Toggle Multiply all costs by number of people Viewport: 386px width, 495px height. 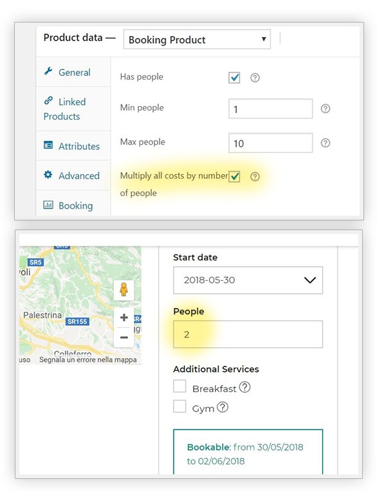coord(234,177)
